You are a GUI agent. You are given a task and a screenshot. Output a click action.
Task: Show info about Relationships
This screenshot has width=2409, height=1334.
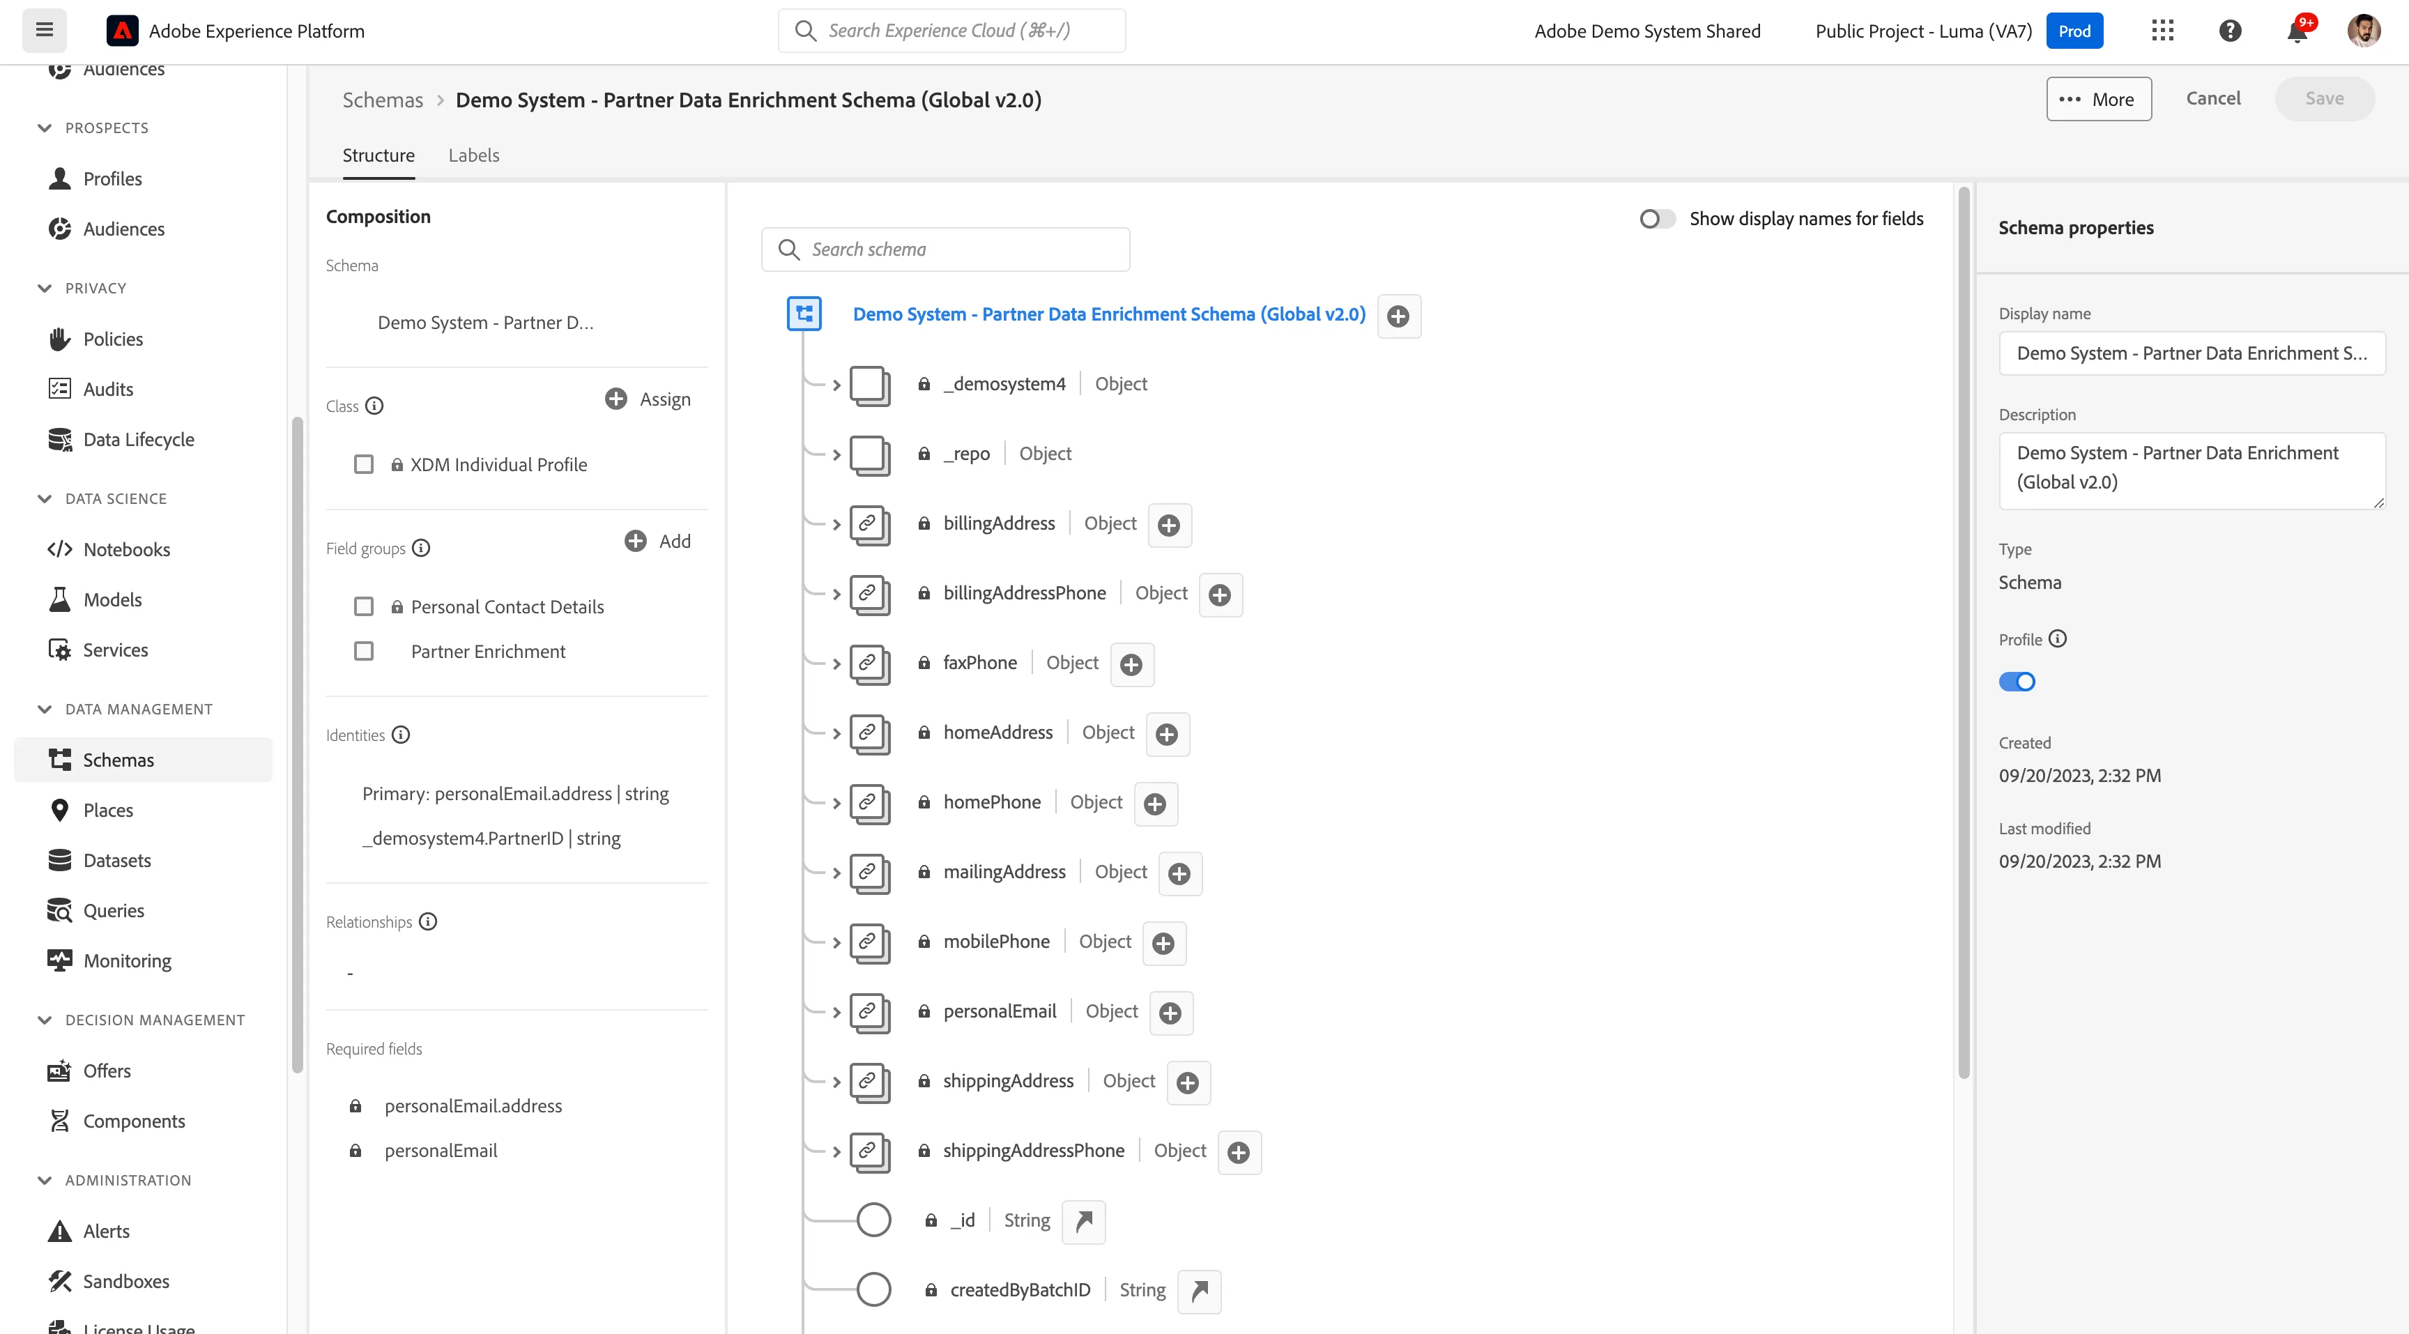pyautogui.click(x=427, y=921)
